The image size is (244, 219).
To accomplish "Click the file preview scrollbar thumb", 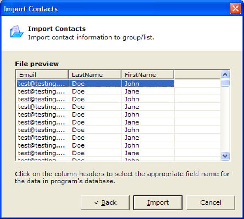I will pos(225,83).
